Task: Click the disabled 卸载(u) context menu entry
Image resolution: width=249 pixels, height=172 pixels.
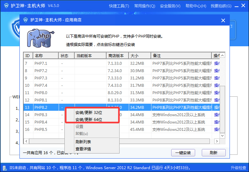Action: tap(92, 134)
